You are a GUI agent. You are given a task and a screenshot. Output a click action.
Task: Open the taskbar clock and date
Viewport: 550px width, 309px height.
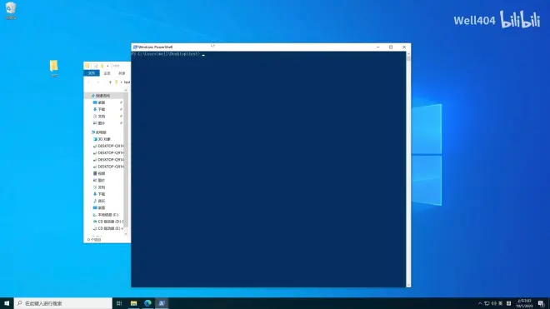pyautogui.click(x=524, y=303)
